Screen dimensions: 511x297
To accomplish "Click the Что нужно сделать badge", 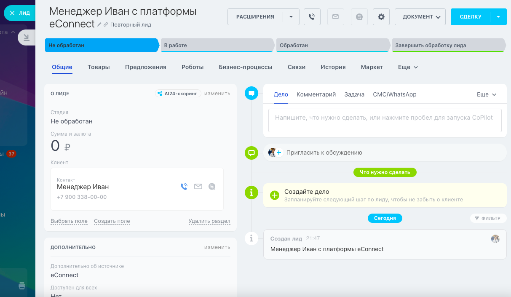I will click(x=385, y=172).
